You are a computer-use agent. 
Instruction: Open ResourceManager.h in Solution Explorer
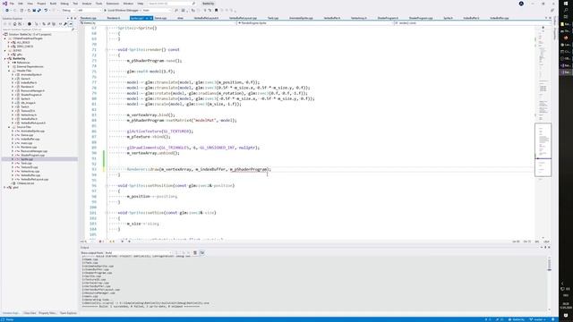[x=32, y=90]
